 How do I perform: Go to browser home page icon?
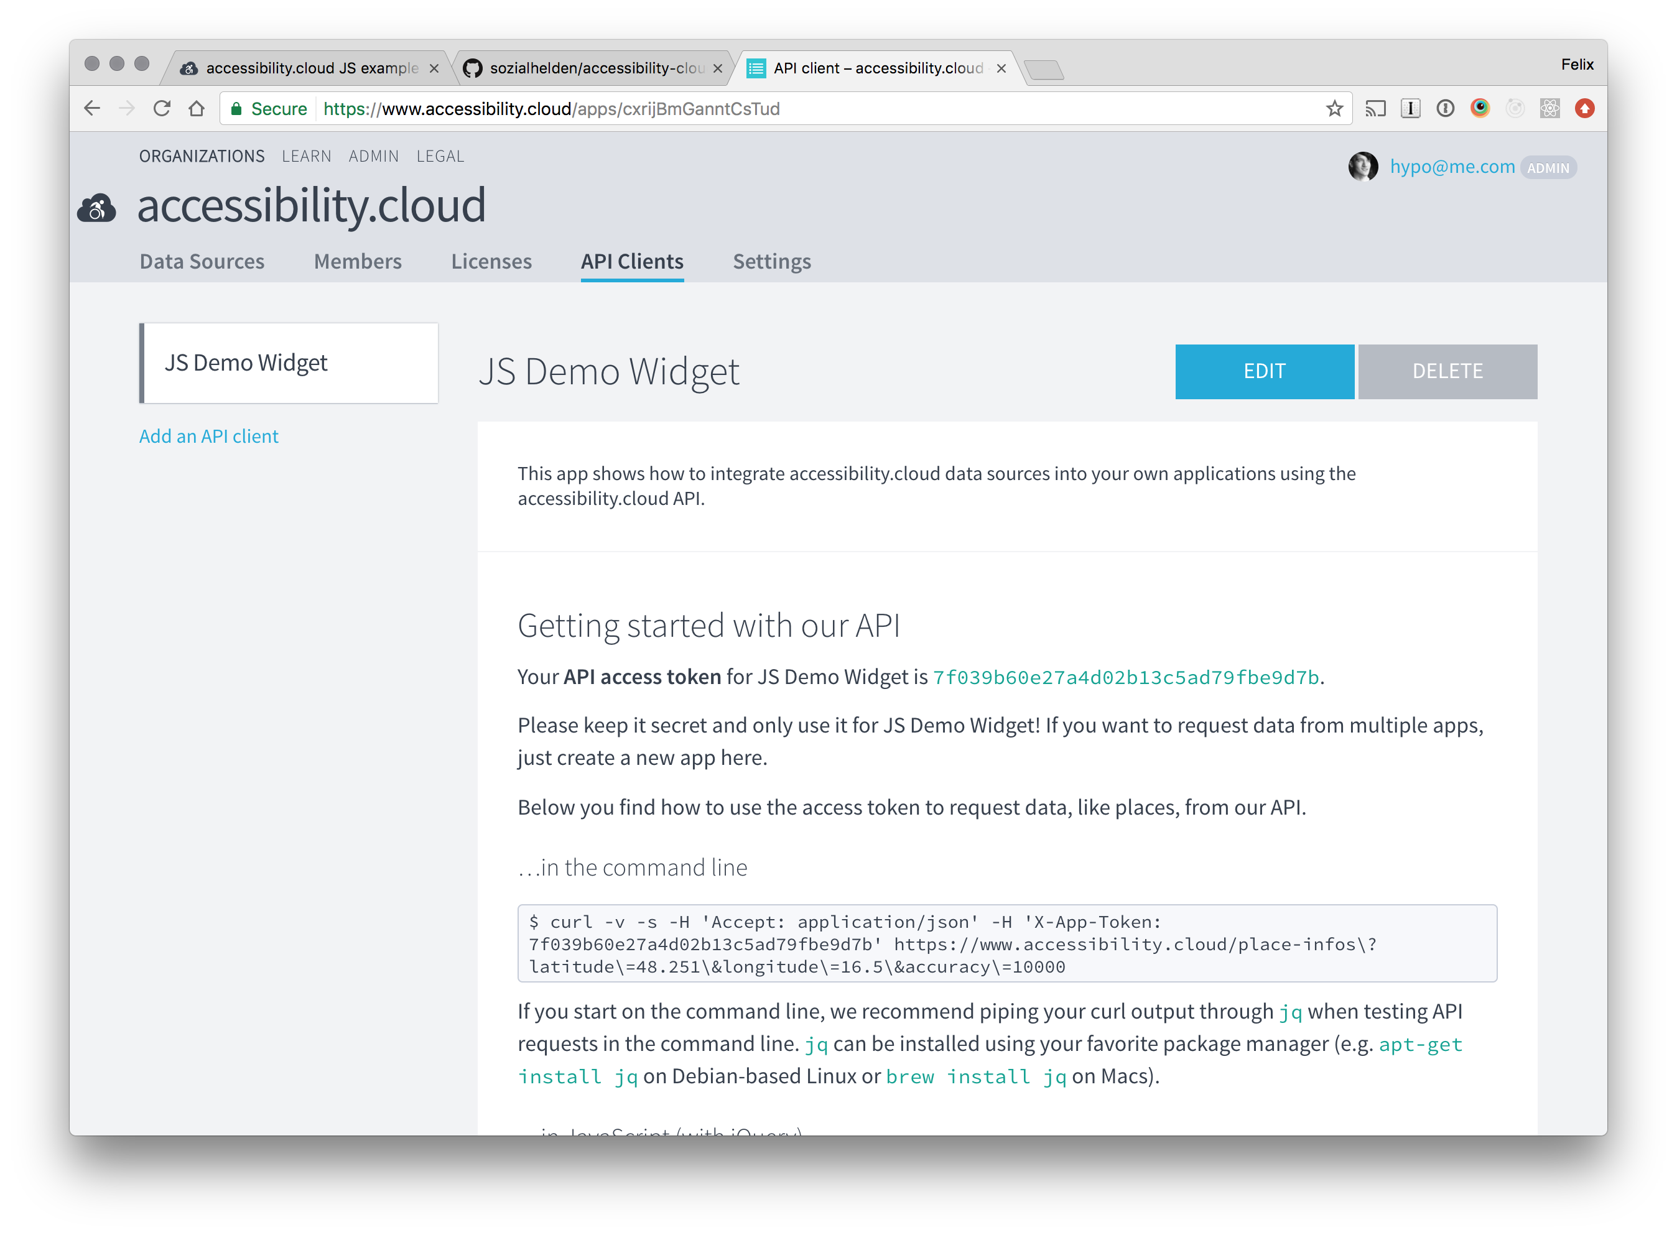click(197, 108)
